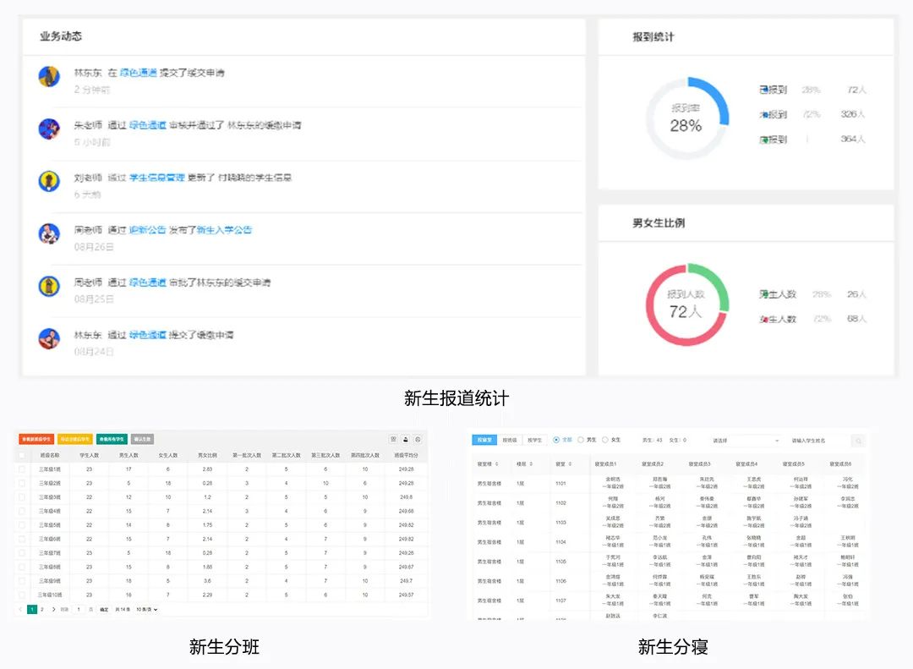Open the 学生信息管理 link
Image resolution: width=913 pixels, height=669 pixels.
156,178
